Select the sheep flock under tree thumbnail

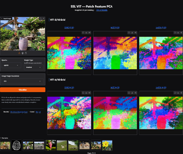[x=73, y=145]
